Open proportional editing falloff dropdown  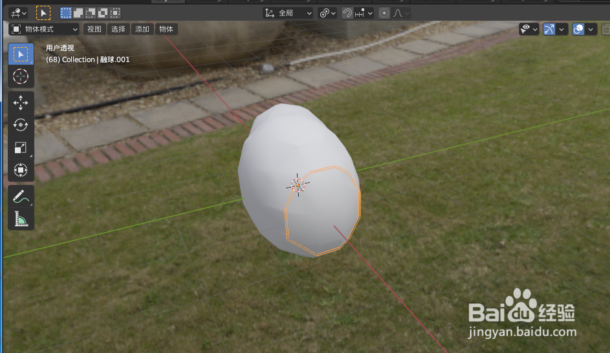click(400, 13)
